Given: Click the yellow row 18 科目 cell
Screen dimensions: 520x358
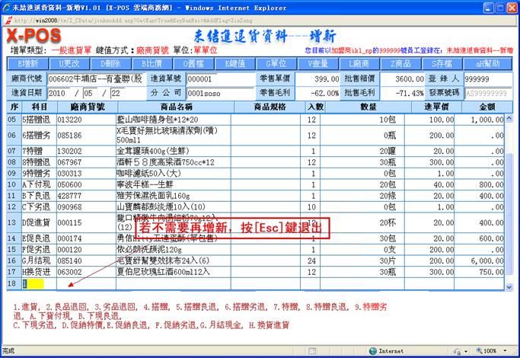Looking at the screenshot, I should (x=33, y=283).
